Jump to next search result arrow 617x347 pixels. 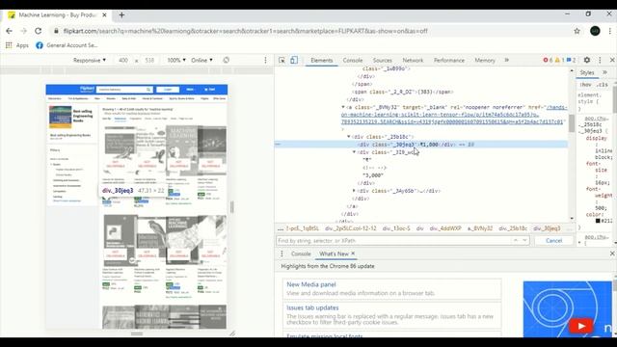pos(524,240)
